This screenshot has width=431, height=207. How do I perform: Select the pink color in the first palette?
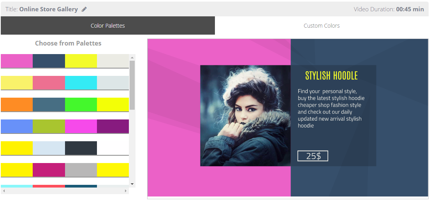click(x=17, y=61)
